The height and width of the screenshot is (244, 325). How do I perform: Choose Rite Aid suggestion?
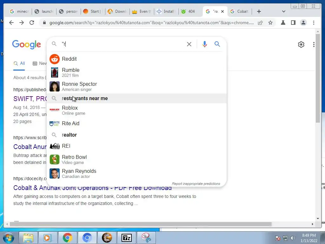click(137, 124)
